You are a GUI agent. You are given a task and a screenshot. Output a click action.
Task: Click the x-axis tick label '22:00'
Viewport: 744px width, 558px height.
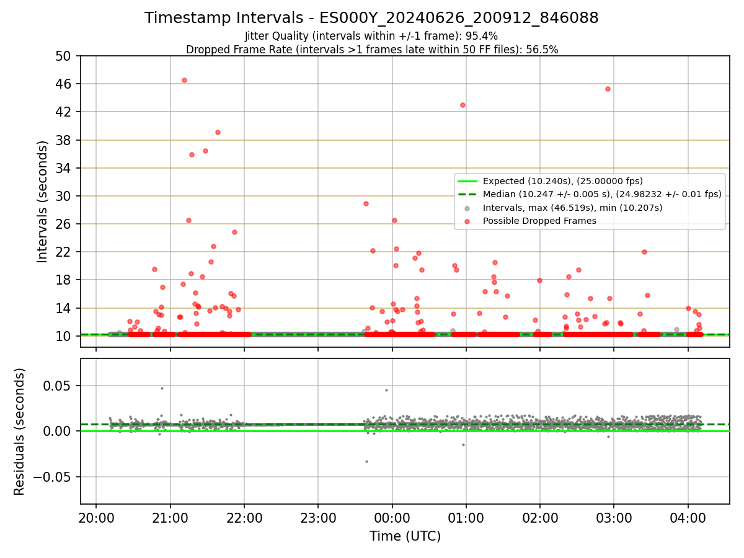coord(244,518)
